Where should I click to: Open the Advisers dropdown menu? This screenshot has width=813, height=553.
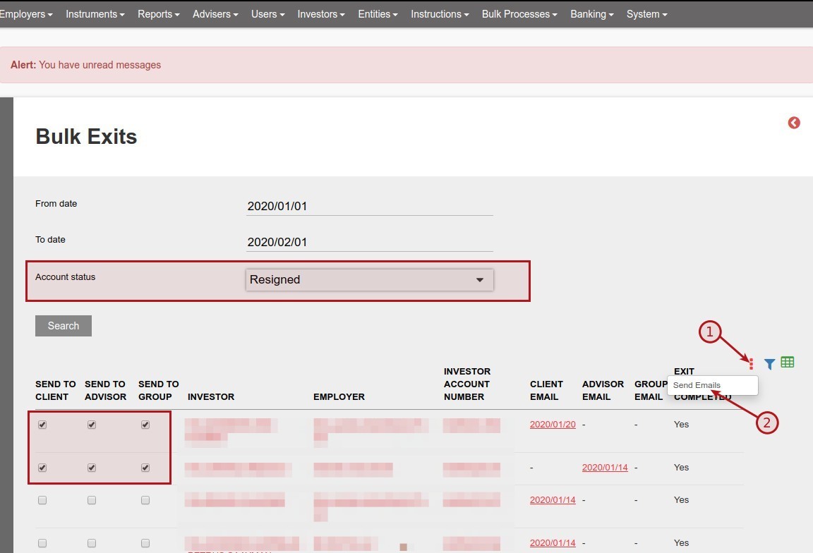coord(215,14)
